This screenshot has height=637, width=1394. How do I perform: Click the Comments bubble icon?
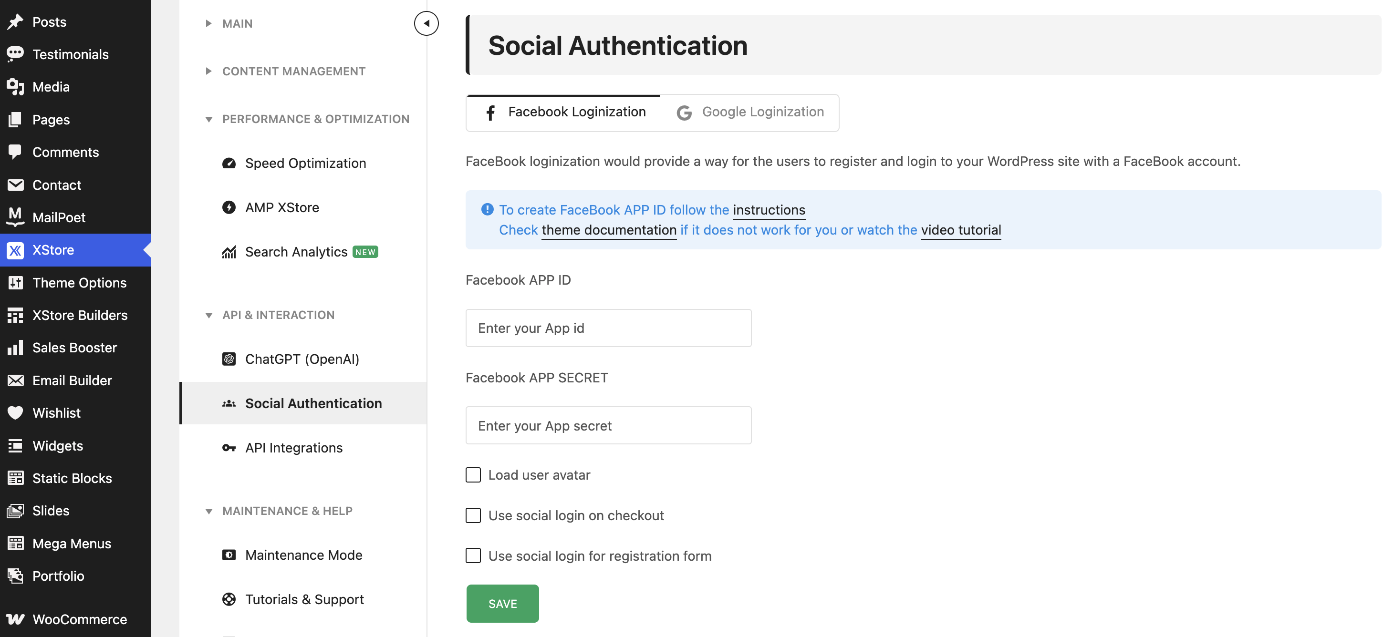(15, 152)
